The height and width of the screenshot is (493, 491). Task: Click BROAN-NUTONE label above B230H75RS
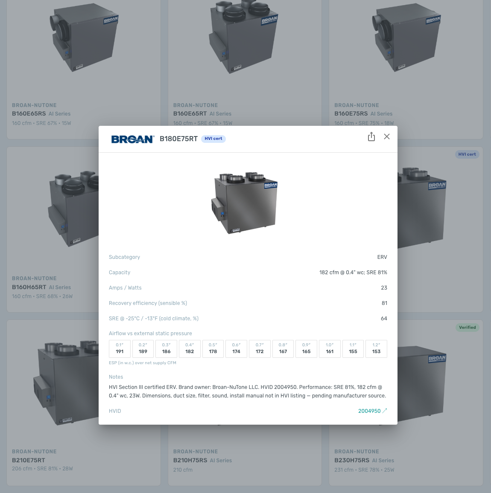(357, 452)
